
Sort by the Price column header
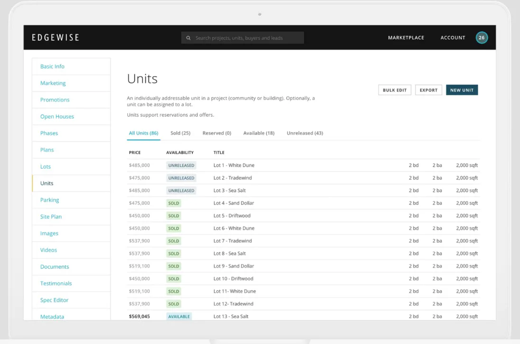pos(135,153)
